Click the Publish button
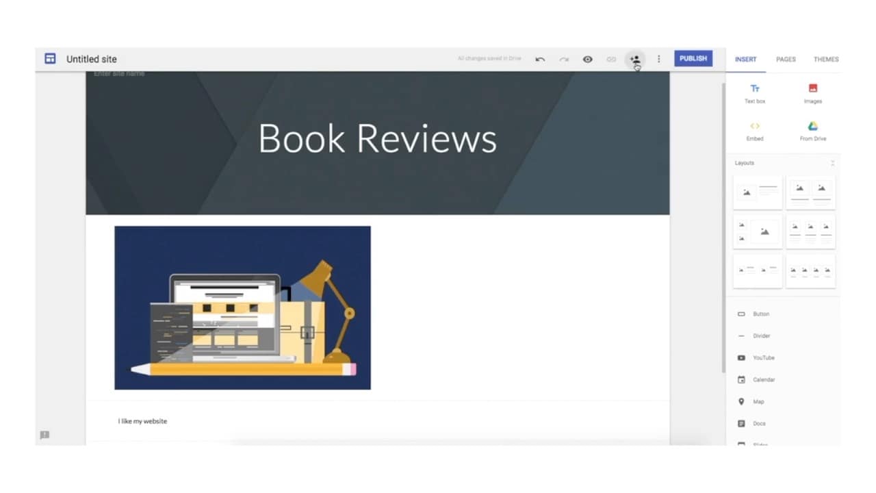 click(693, 58)
